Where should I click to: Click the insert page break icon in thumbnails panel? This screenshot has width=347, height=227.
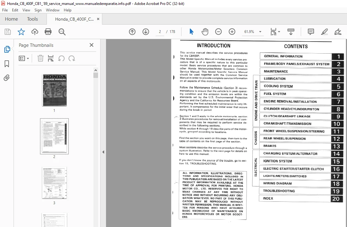(x=51, y=59)
